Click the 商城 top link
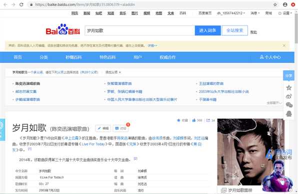Viewport: 298px width, 194px height. (x=268, y=13)
